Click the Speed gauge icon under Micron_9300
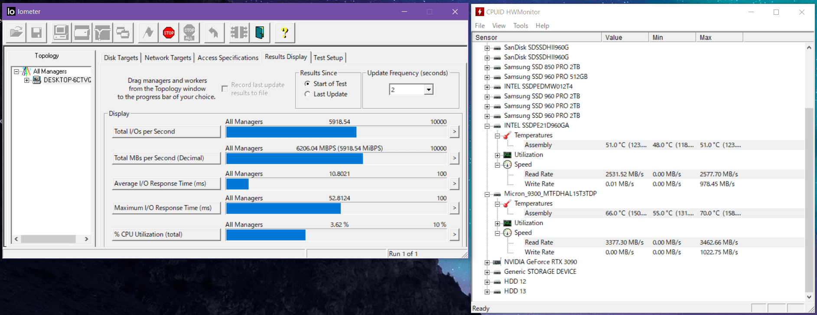 click(507, 233)
